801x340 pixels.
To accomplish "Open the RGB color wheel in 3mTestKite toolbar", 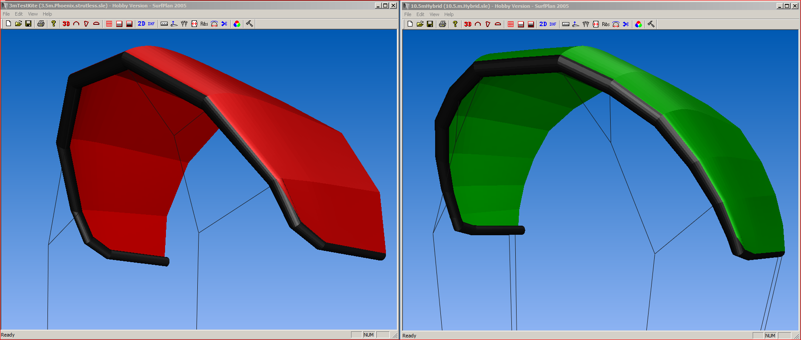I will [237, 24].
